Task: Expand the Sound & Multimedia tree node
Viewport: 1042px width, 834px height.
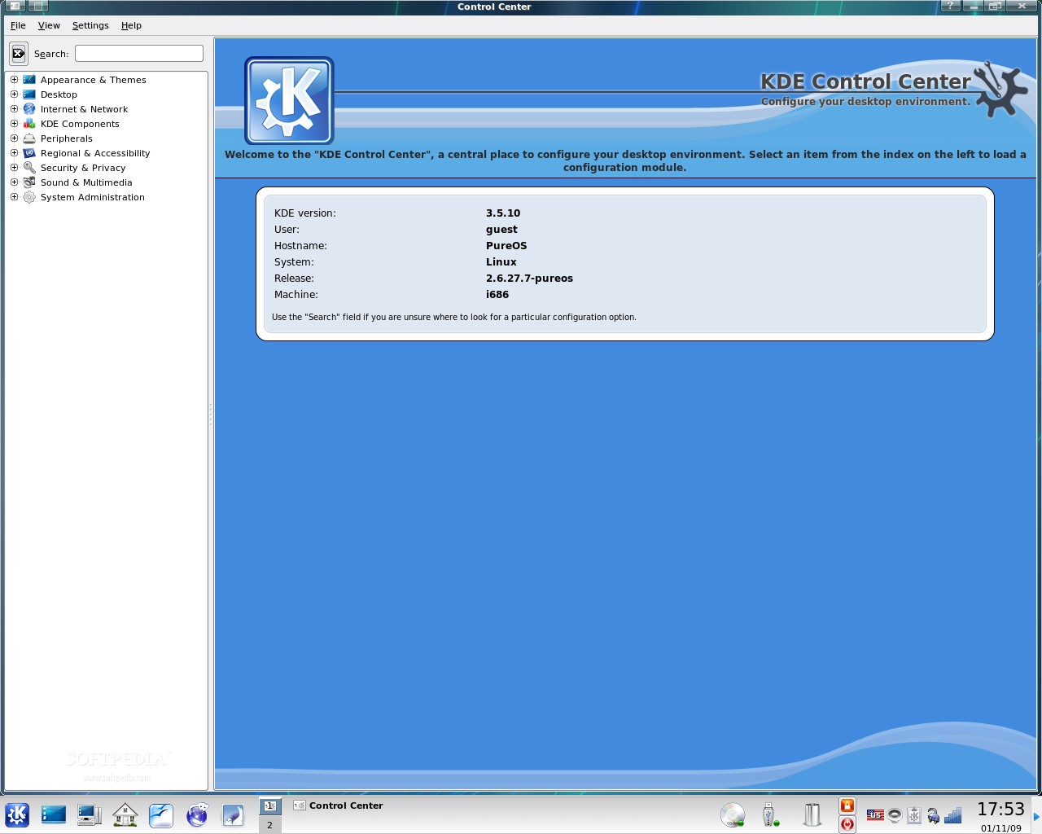Action: coord(14,182)
